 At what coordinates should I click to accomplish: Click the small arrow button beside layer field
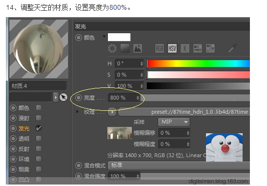click(56, 98)
